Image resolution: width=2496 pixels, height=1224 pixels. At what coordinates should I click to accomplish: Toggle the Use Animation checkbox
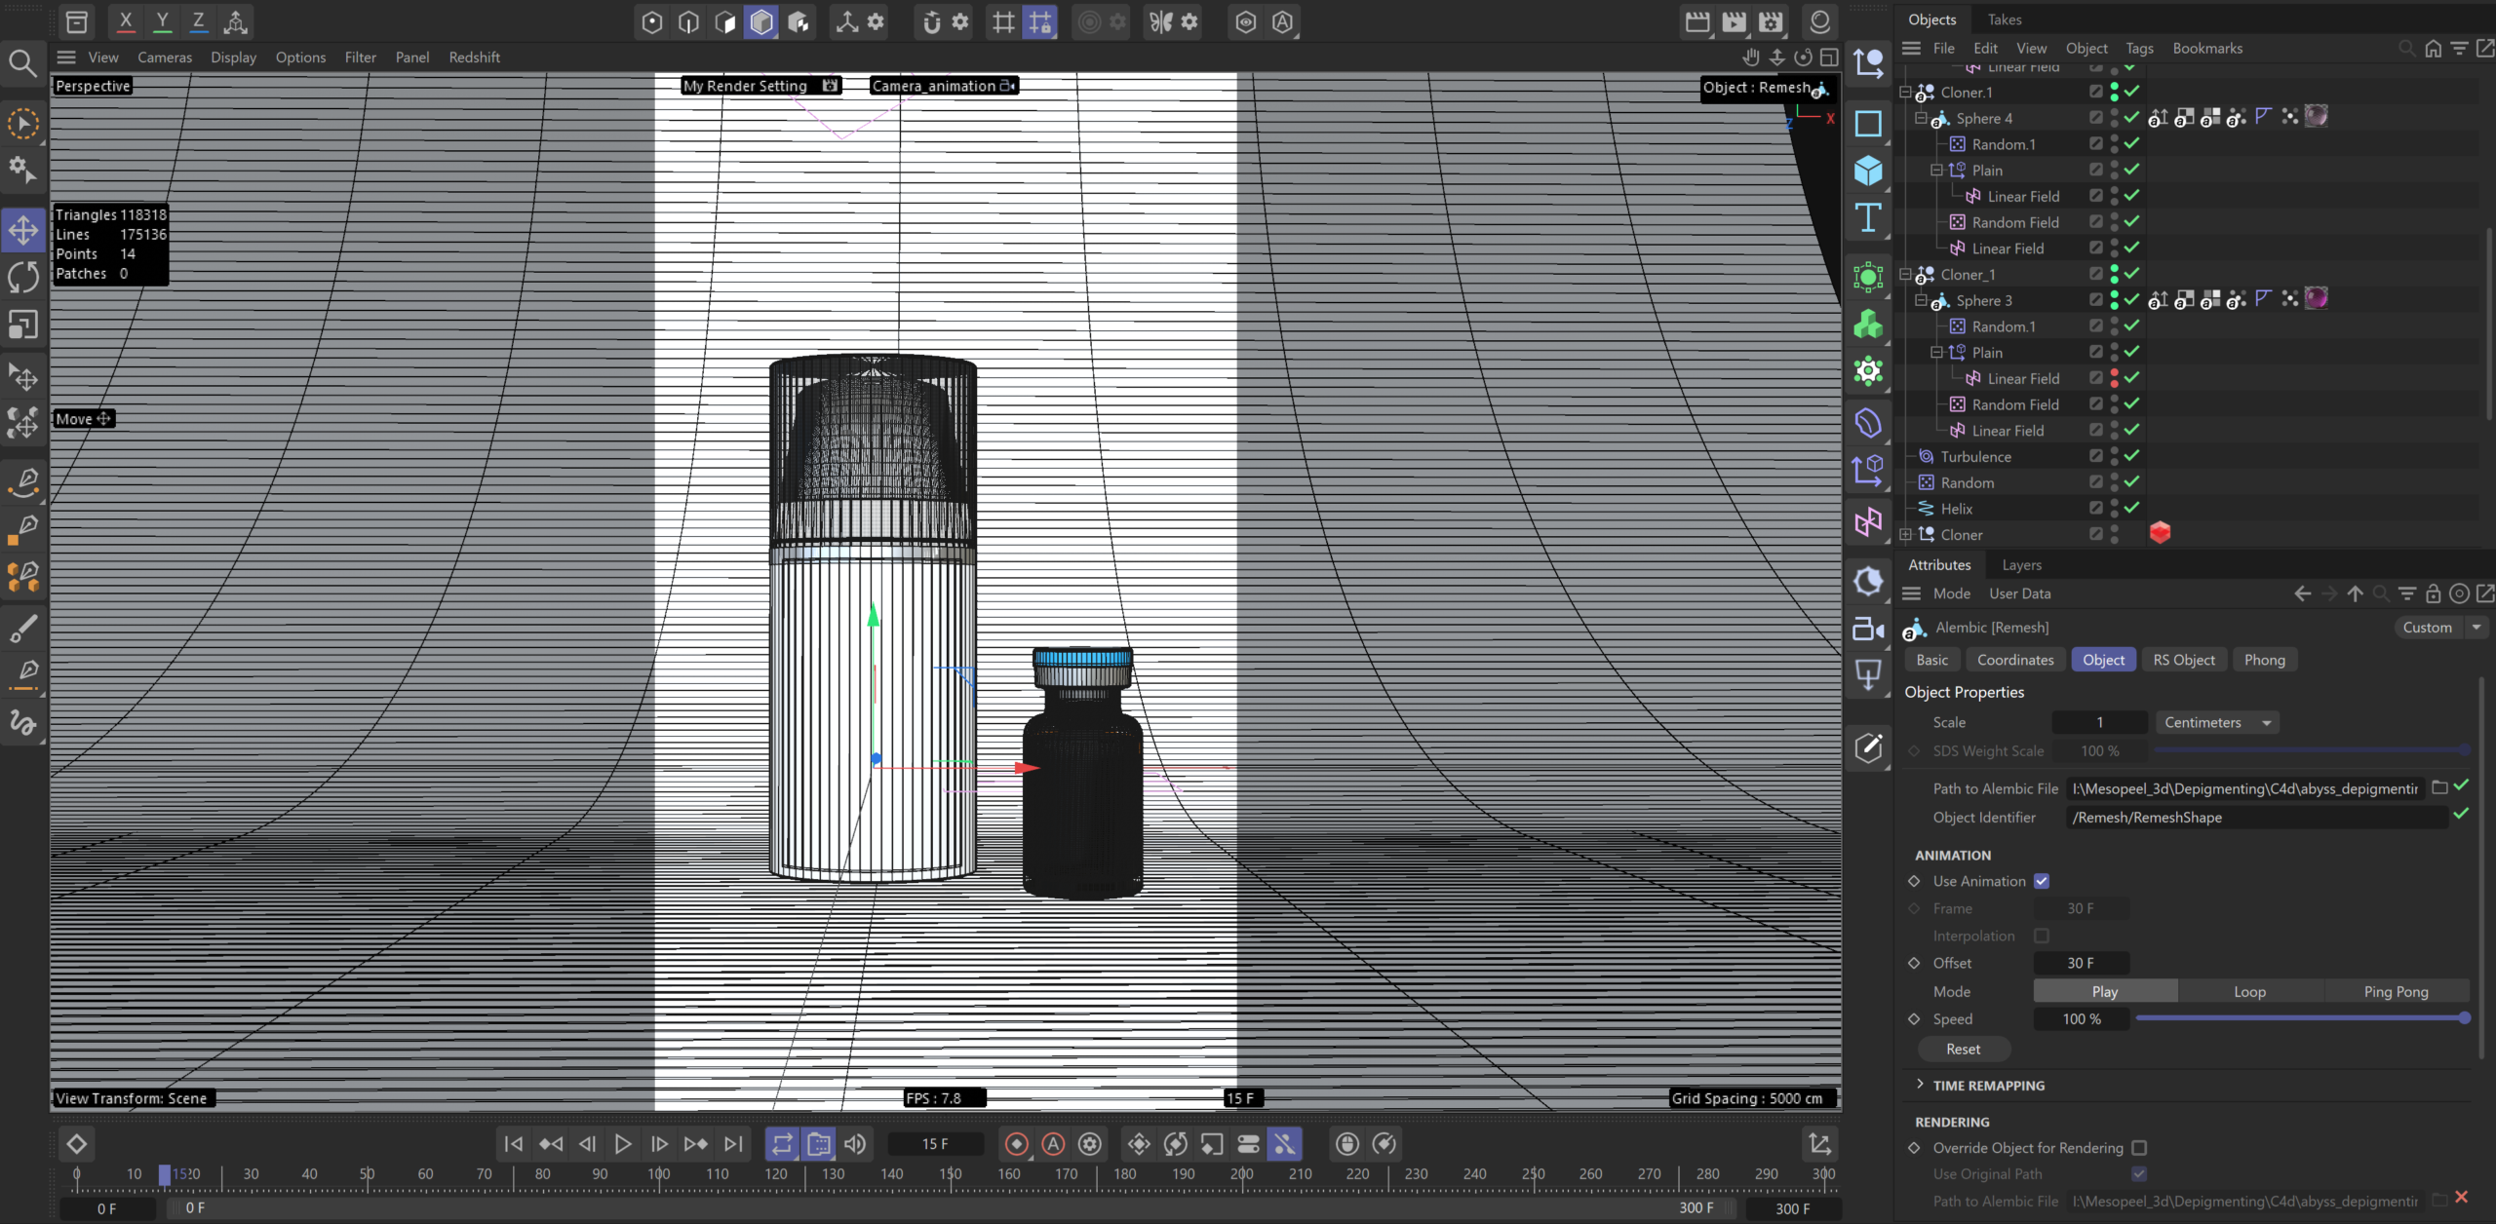pos(2042,881)
